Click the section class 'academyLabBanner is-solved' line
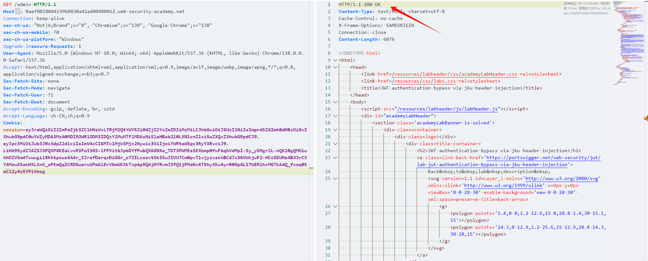The width and height of the screenshot is (648, 261). coord(433,123)
